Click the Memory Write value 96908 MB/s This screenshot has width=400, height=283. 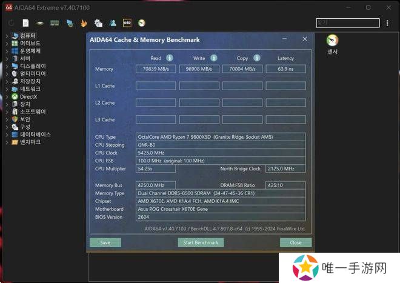pos(199,69)
